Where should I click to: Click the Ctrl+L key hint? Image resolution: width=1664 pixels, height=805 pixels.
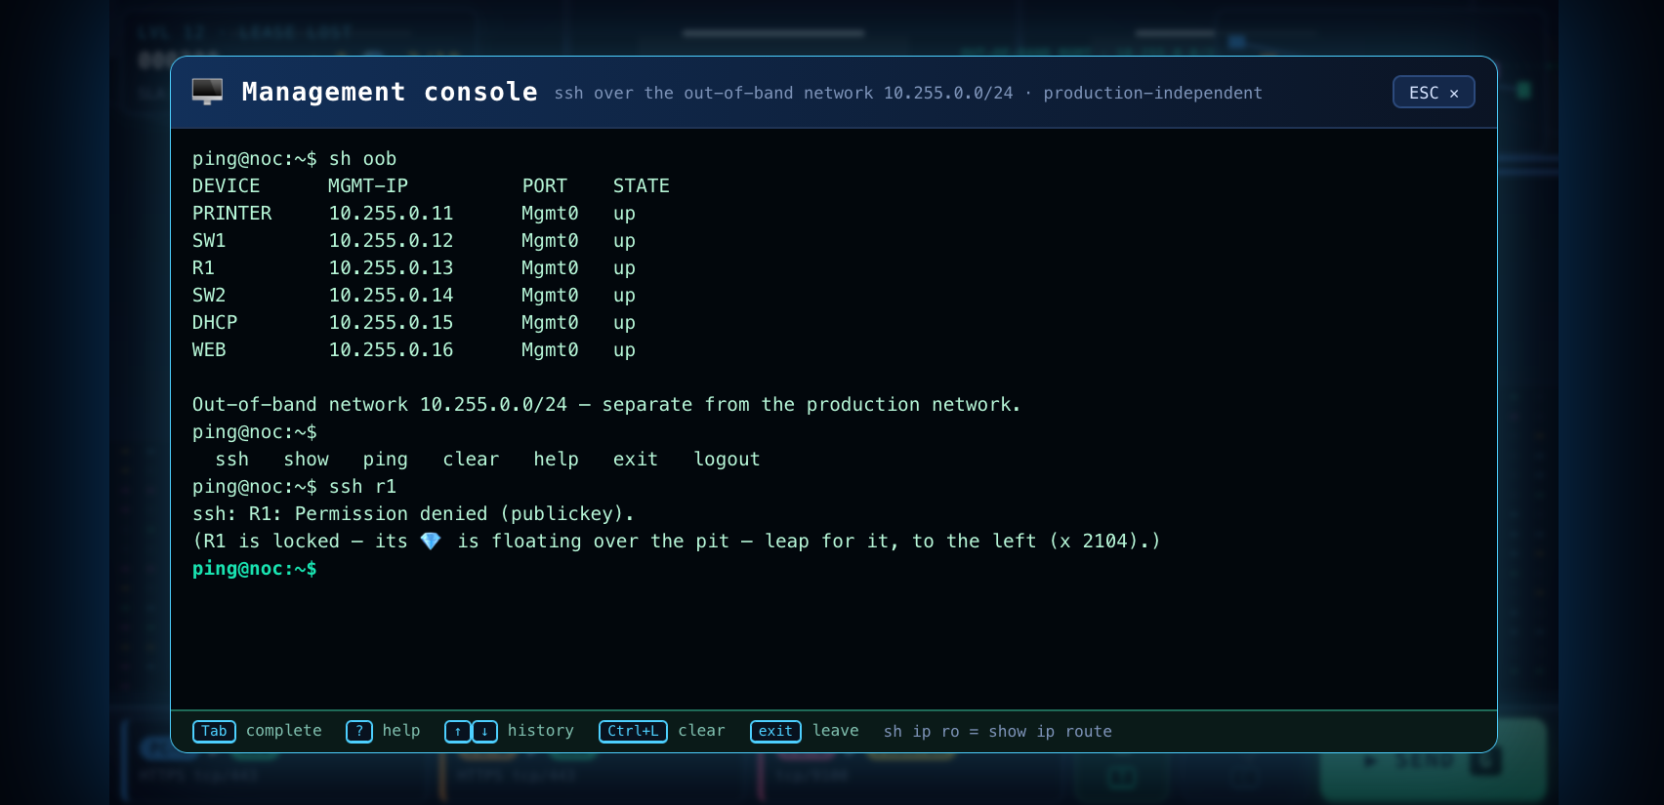(633, 731)
